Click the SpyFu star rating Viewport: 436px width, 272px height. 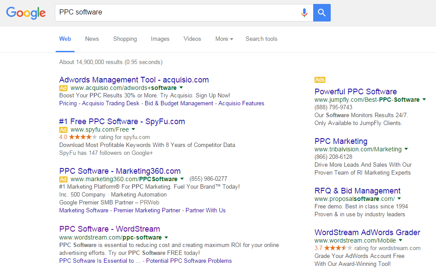tap(83, 137)
